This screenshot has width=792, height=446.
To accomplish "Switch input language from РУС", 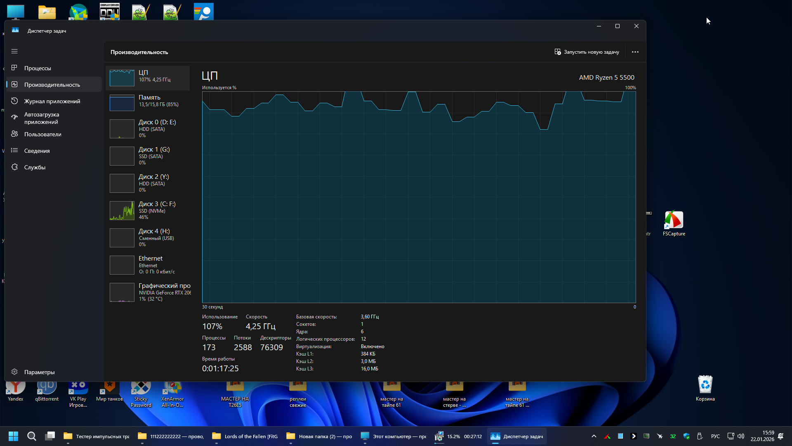I will pyautogui.click(x=715, y=436).
